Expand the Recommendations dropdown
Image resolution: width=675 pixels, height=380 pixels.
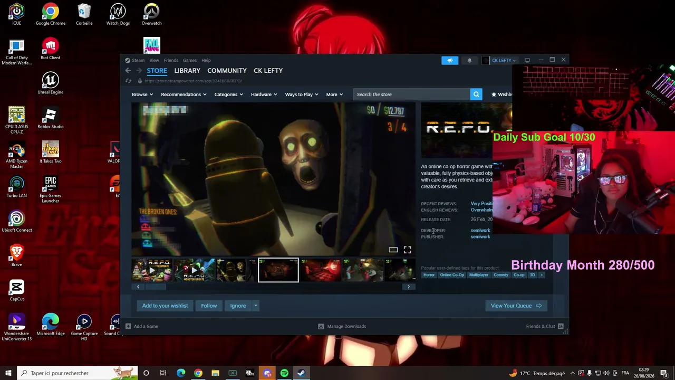click(184, 94)
